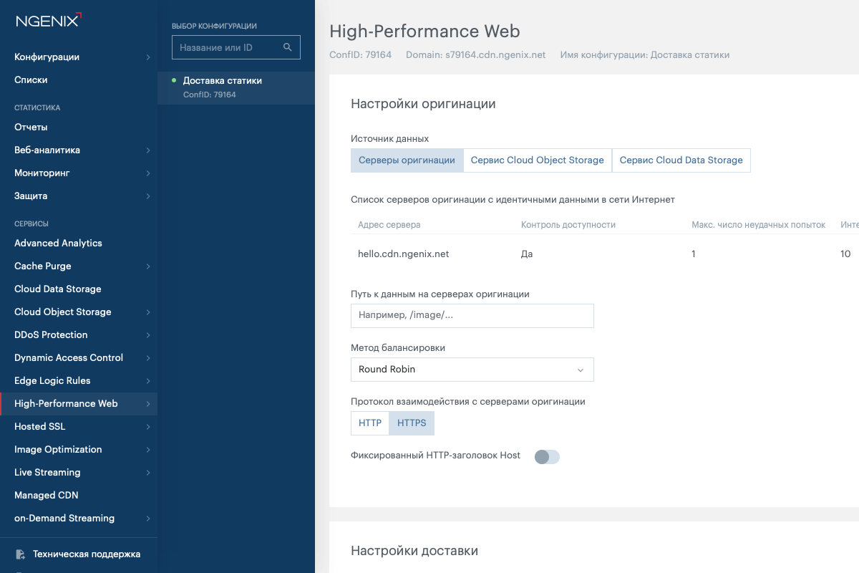
Task: Open Managed CDN service
Action: pos(79,496)
